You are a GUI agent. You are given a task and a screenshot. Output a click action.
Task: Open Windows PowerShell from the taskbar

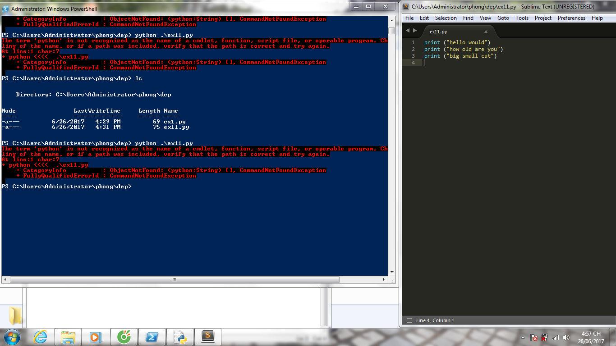(152, 337)
